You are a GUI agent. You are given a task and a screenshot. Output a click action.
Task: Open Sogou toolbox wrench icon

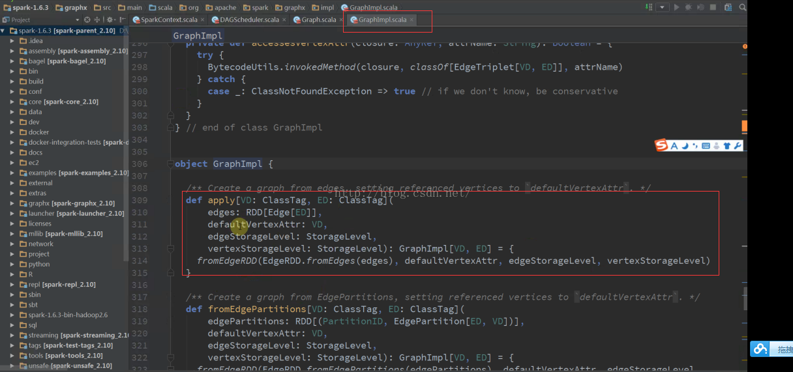coord(738,145)
